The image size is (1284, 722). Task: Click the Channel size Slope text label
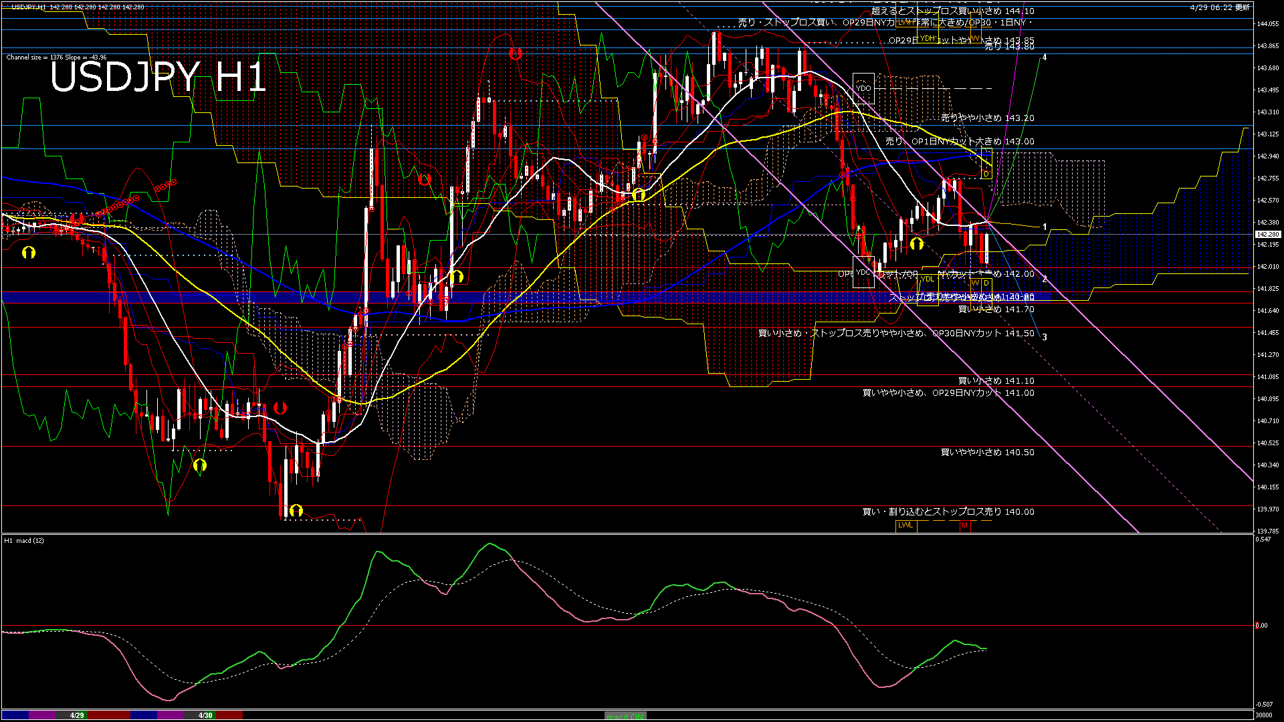point(56,57)
